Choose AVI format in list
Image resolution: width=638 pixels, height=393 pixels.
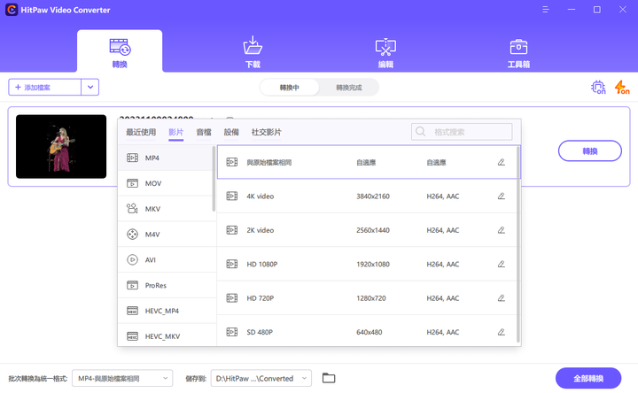pyautogui.click(x=165, y=259)
